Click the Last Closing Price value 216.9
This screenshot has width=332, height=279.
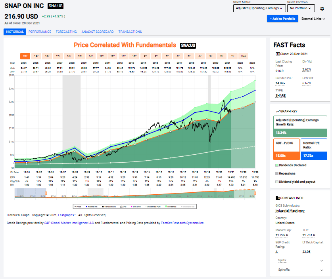pyautogui.click(x=280, y=71)
